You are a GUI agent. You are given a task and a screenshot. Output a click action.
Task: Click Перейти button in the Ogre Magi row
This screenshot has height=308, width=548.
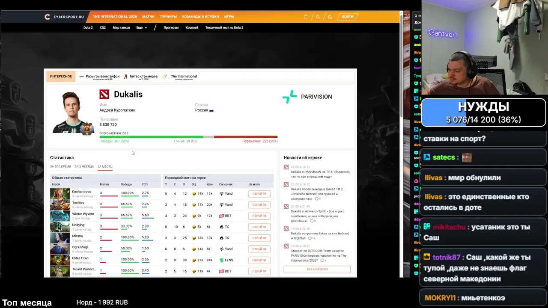[259, 249]
